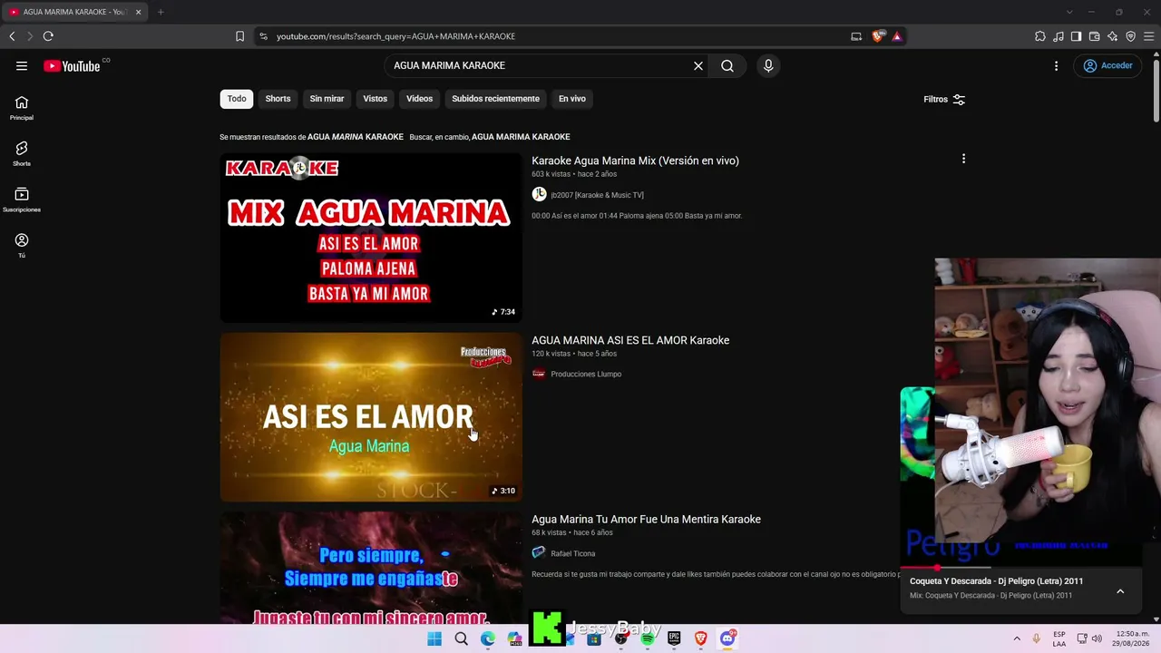Go back with the browser back arrow

(12, 36)
